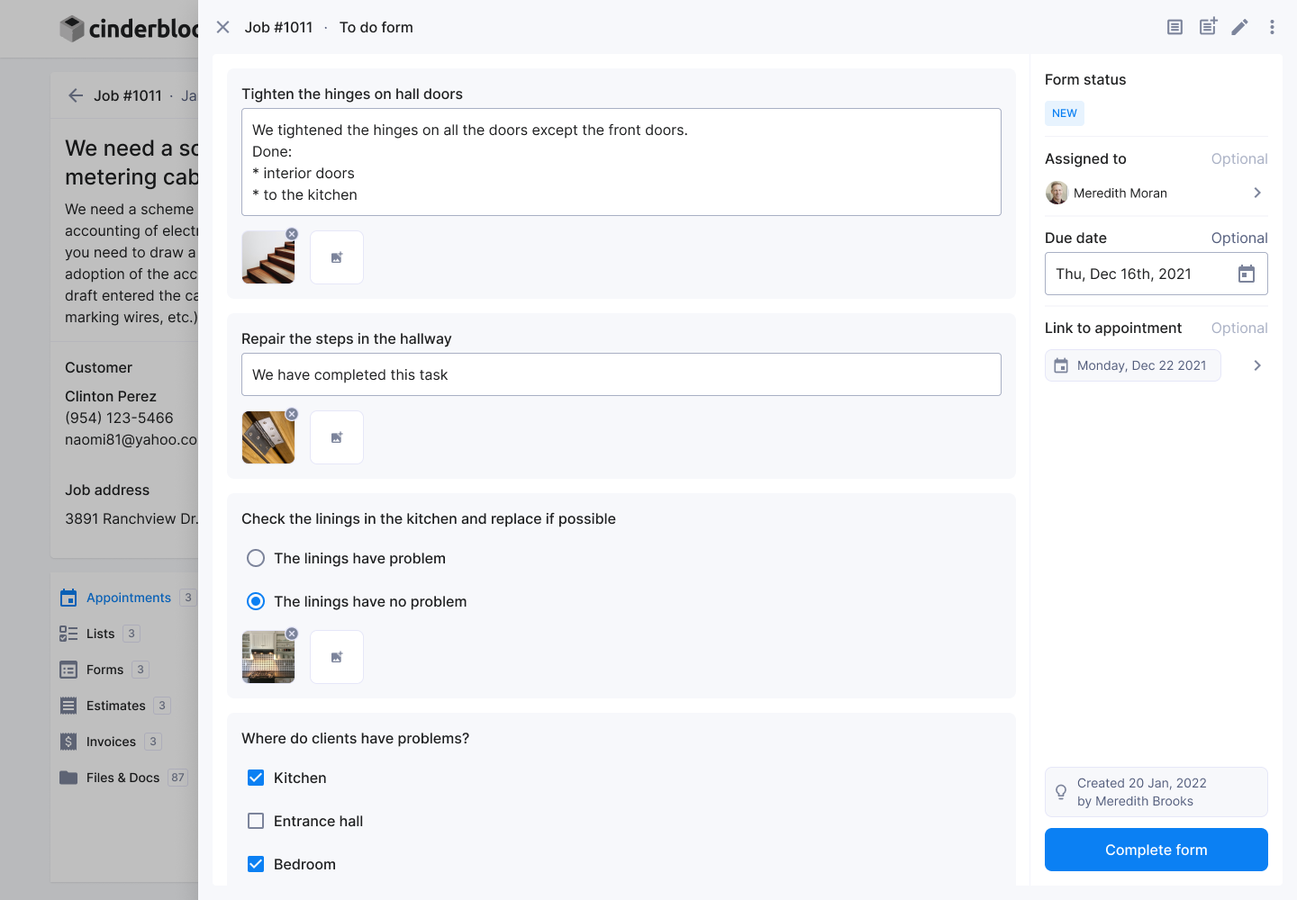The height and width of the screenshot is (900, 1297).
Task: Expand the Meredith Moran assignee selector
Action: coord(1257,193)
